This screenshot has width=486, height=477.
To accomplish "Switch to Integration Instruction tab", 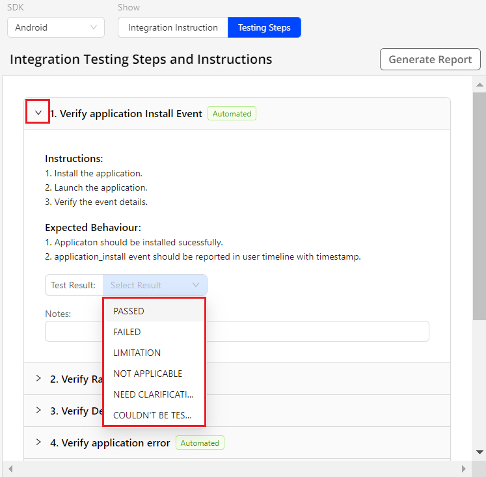I will coord(172,27).
